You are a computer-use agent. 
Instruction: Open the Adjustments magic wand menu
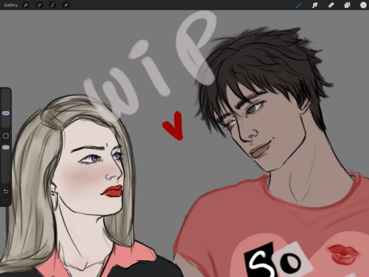pyautogui.click(x=39, y=5)
